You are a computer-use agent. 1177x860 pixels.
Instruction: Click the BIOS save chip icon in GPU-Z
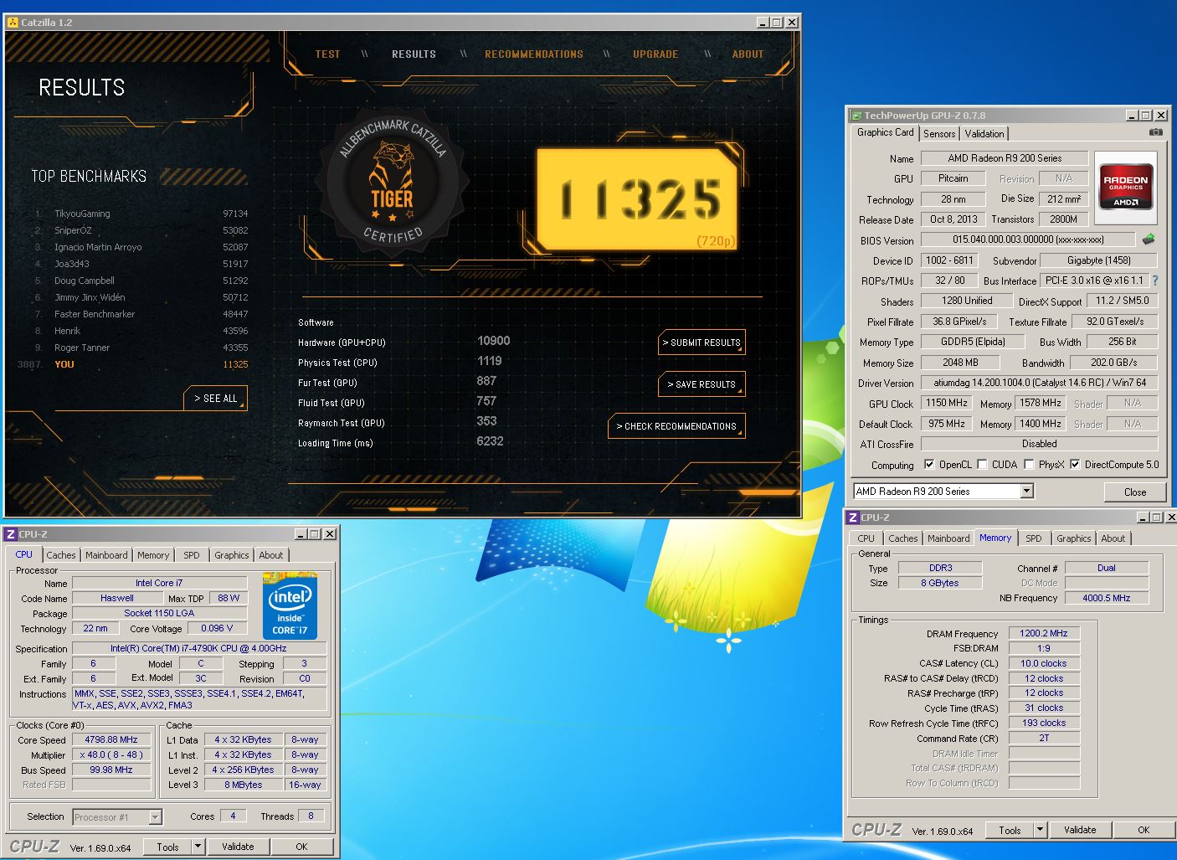click(x=1149, y=239)
